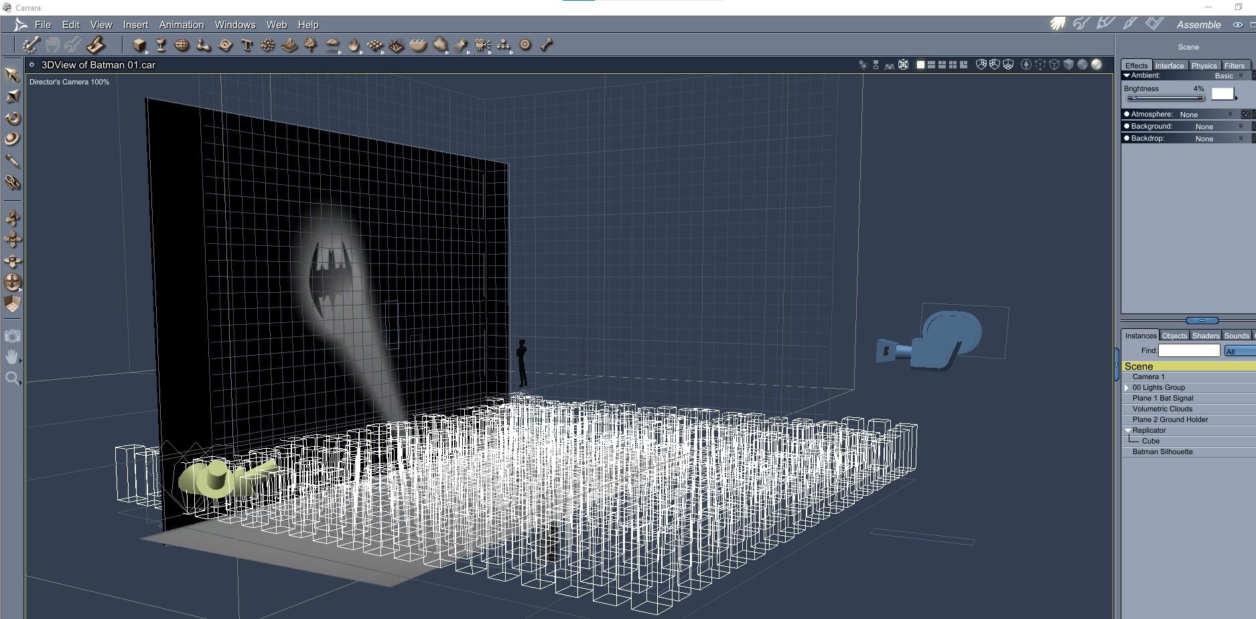Open the Backdrop None dropdown
Screen dimensions: 1256x619
coord(1219,139)
